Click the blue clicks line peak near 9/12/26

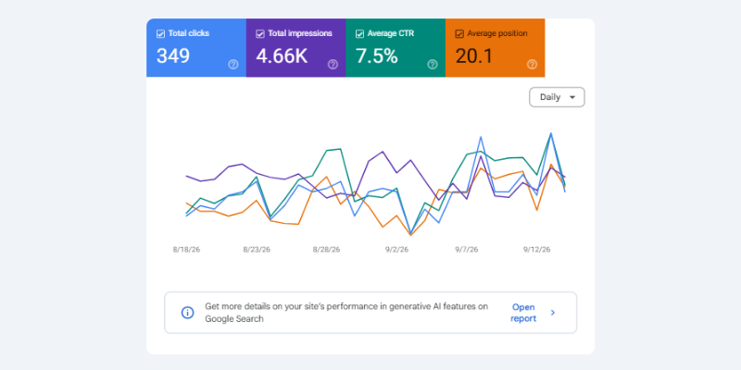click(x=551, y=134)
